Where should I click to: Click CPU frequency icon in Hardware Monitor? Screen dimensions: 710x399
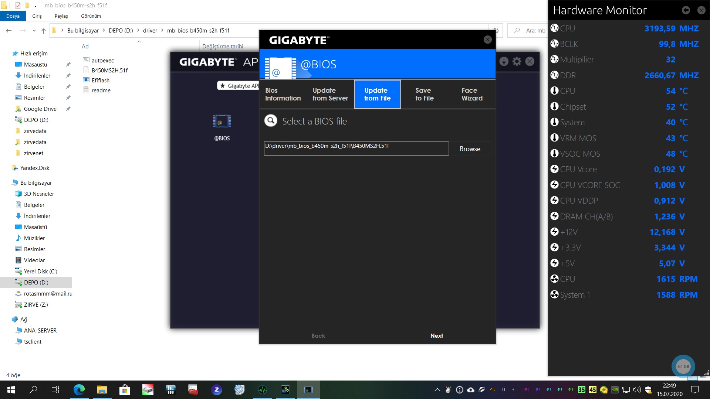pyautogui.click(x=554, y=28)
